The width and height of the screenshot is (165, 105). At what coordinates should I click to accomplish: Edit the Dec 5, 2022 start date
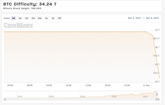pyautogui.click(x=134, y=18)
